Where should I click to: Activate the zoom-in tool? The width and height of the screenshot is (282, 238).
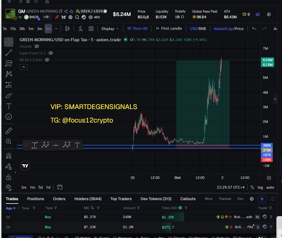9,141
